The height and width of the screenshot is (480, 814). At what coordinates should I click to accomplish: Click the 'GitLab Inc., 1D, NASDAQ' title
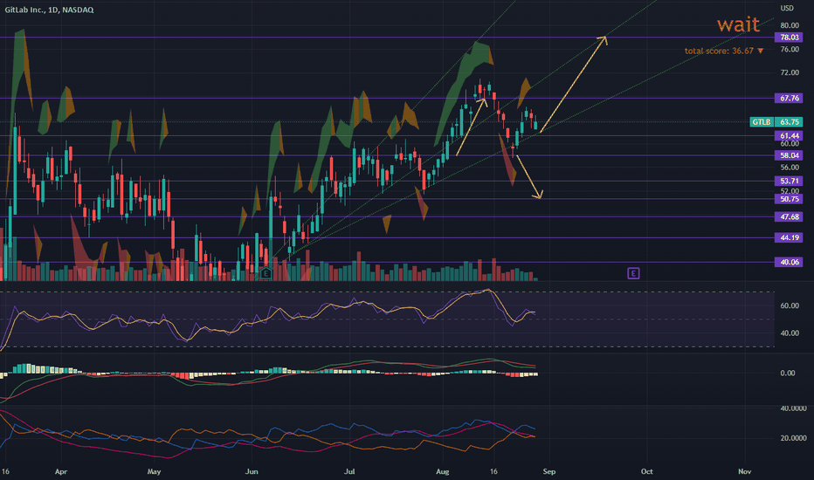(x=49, y=10)
